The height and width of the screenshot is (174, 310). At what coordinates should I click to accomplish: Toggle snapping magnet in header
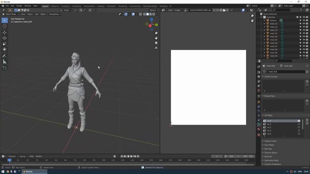point(81,10)
